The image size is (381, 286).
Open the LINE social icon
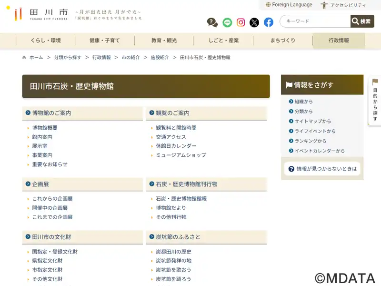pos(227,22)
